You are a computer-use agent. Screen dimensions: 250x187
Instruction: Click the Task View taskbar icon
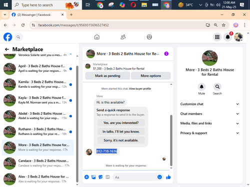[88, 5]
